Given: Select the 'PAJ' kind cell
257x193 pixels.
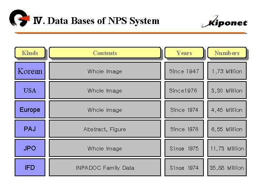Looking at the screenshot, I should point(30,129).
